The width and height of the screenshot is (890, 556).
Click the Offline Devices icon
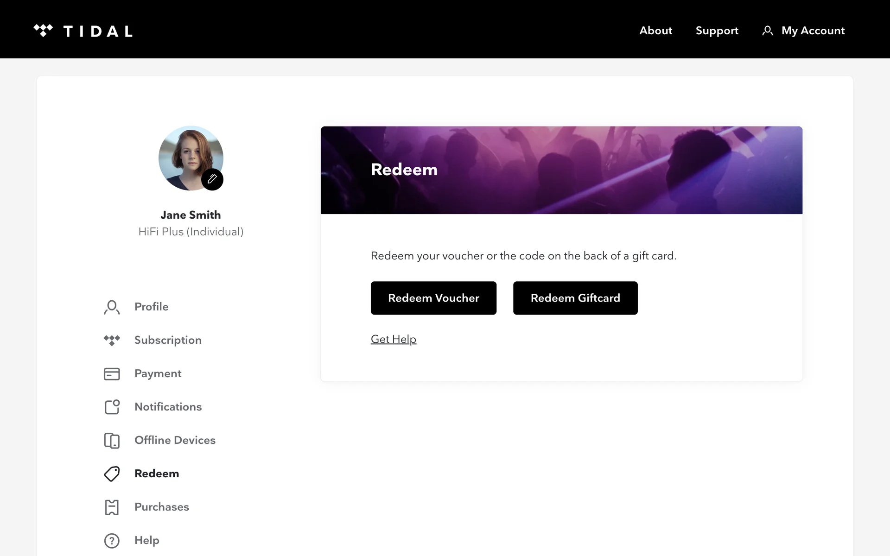112,441
